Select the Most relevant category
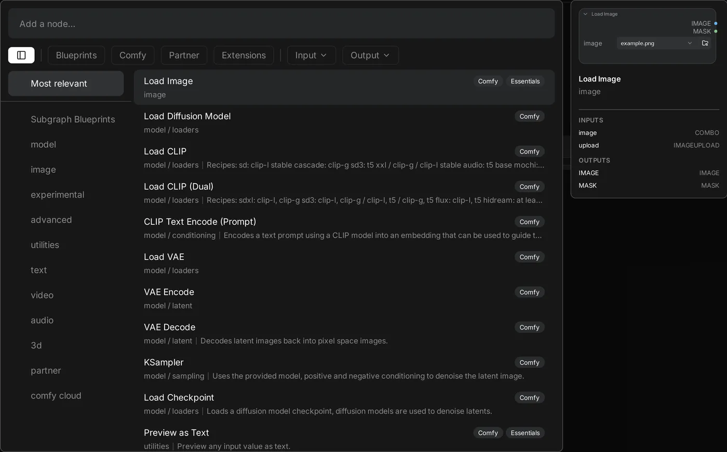This screenshot has height=452, width=727. (x=66, y=84)
